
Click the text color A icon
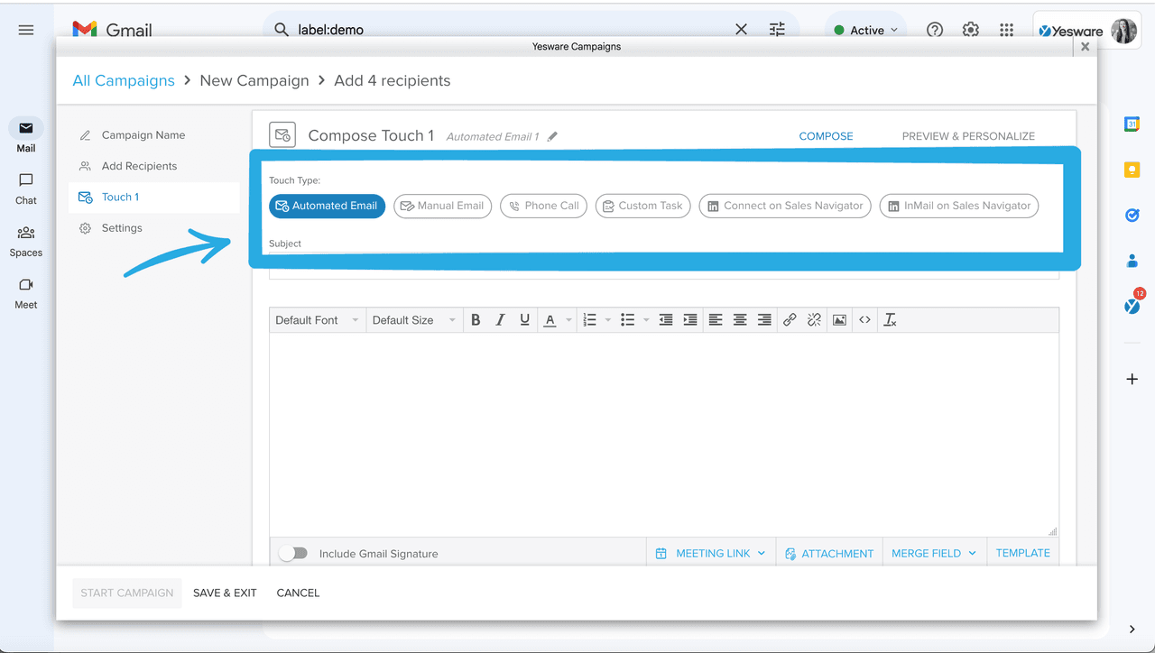pyautogui.click(x=550, y=320)
